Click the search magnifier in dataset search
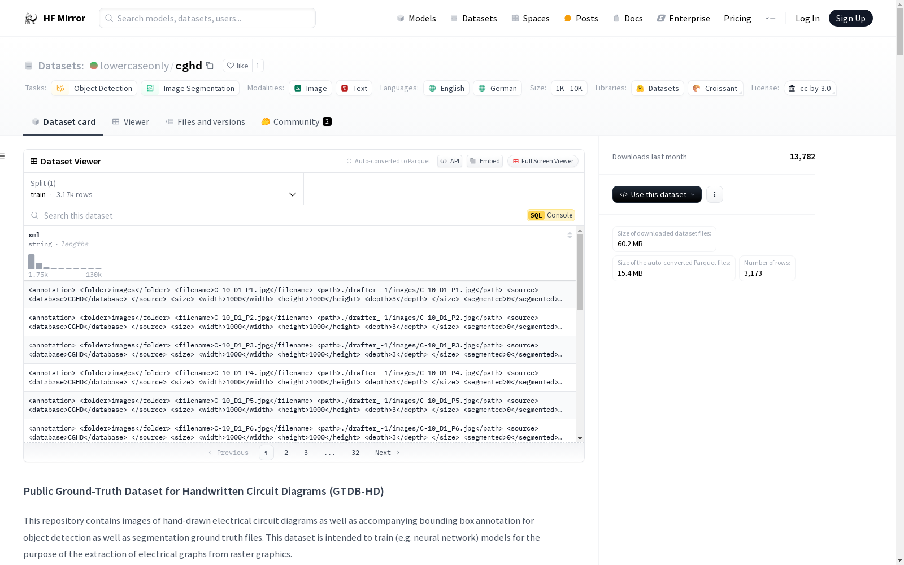The width and height of the screenshot is (904, 565). (x=35, y=215)
